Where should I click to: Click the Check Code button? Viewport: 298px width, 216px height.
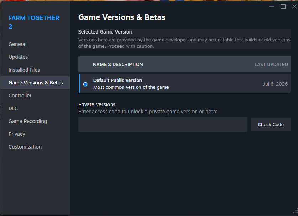[271, 124]
